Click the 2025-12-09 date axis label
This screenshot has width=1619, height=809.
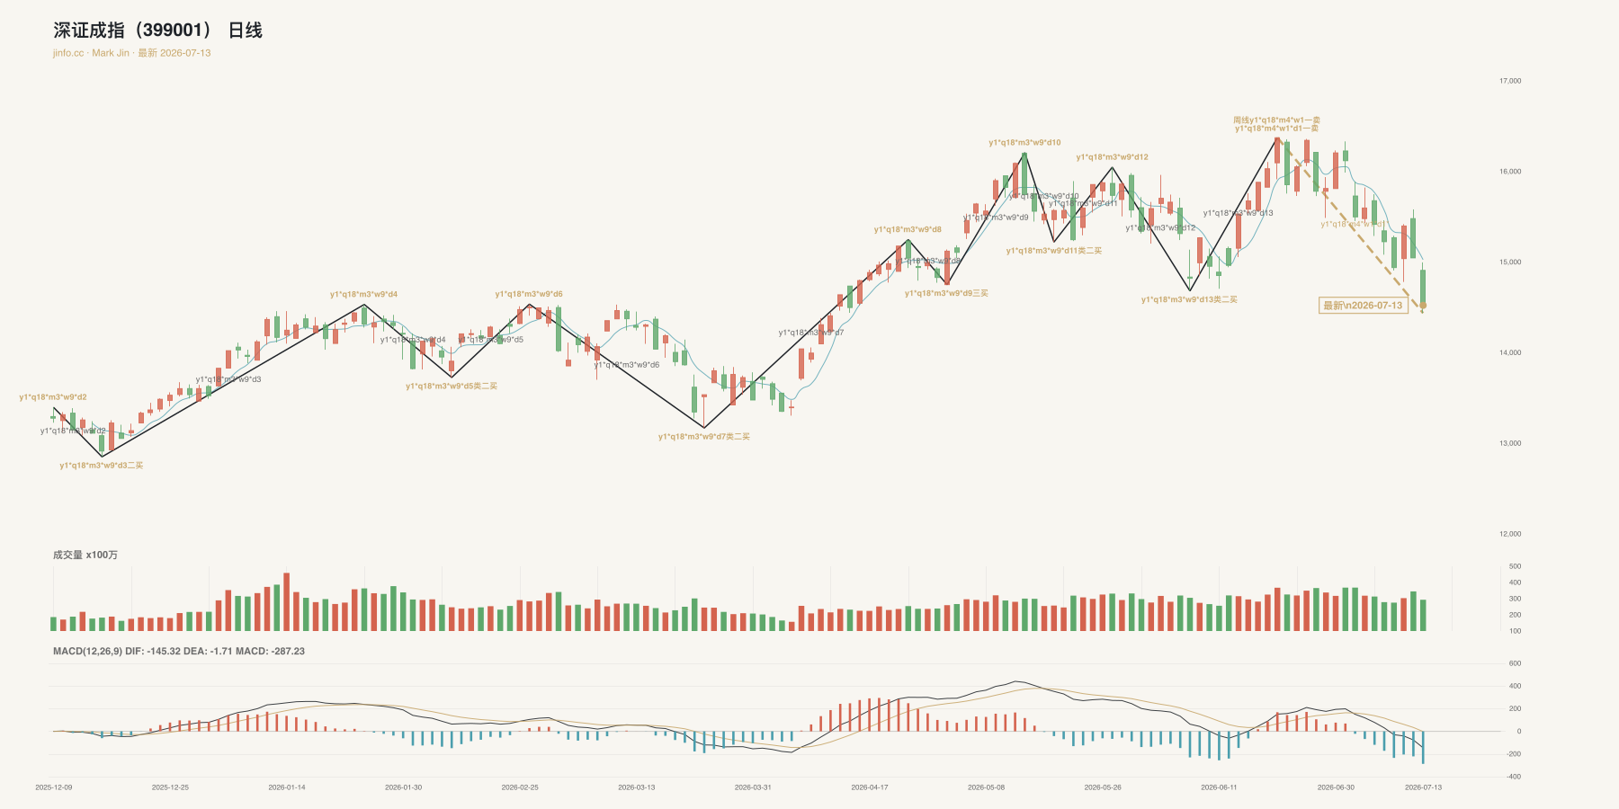click(x=54, y=787)
